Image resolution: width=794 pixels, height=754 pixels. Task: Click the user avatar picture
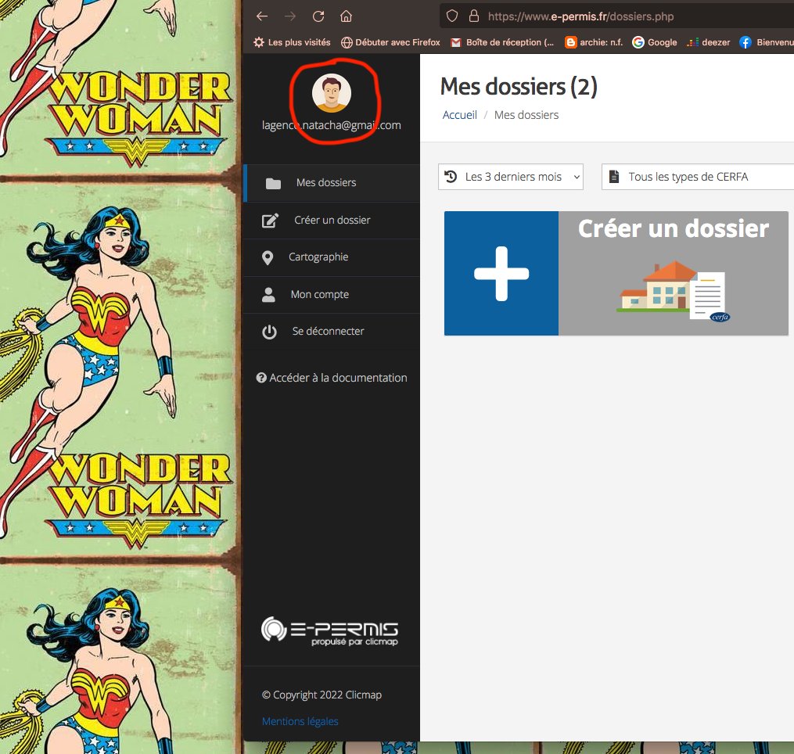coord(332,93)
